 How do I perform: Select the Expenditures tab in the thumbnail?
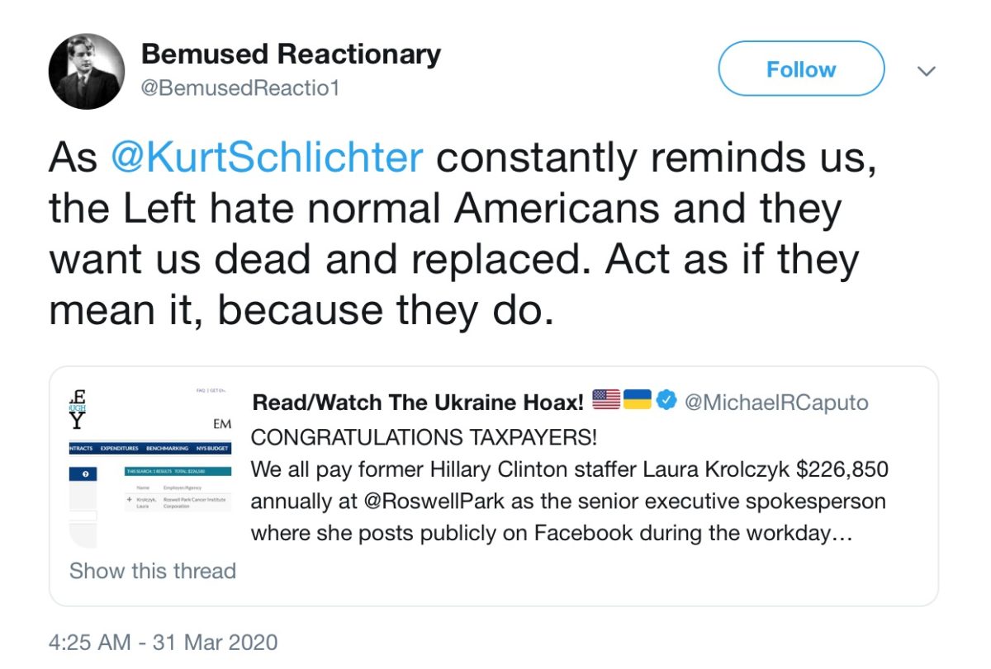click(121, 449)
